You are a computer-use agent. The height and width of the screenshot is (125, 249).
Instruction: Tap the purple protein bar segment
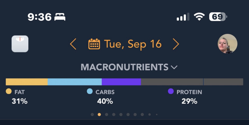tap(121, 82)
